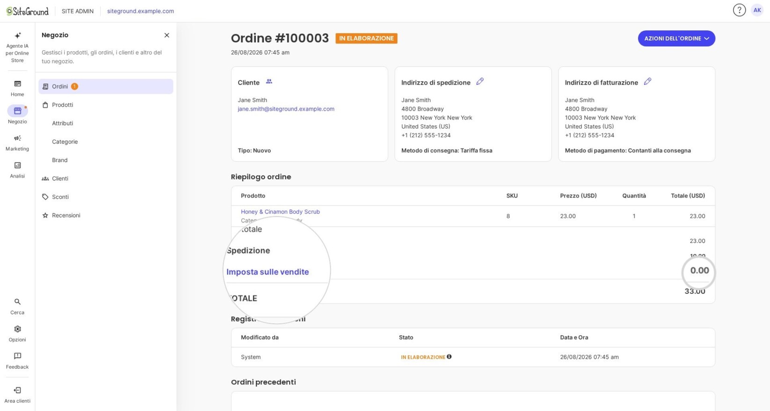770x411 pixels.
Task: Open jane.smith@siteground.example.com email link
Action: (286, 109)
